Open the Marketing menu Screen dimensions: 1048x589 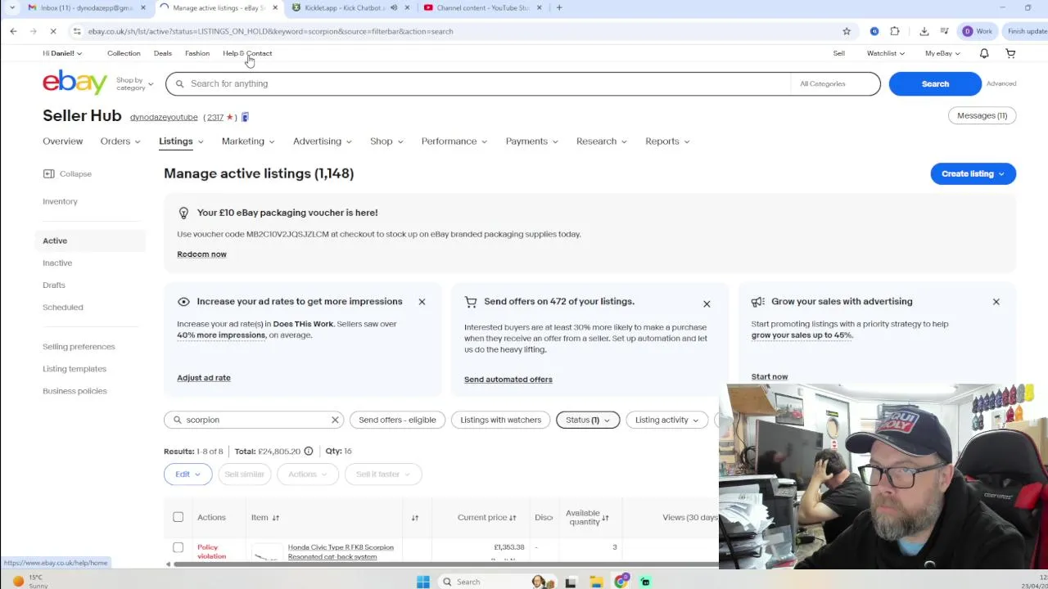247,141
